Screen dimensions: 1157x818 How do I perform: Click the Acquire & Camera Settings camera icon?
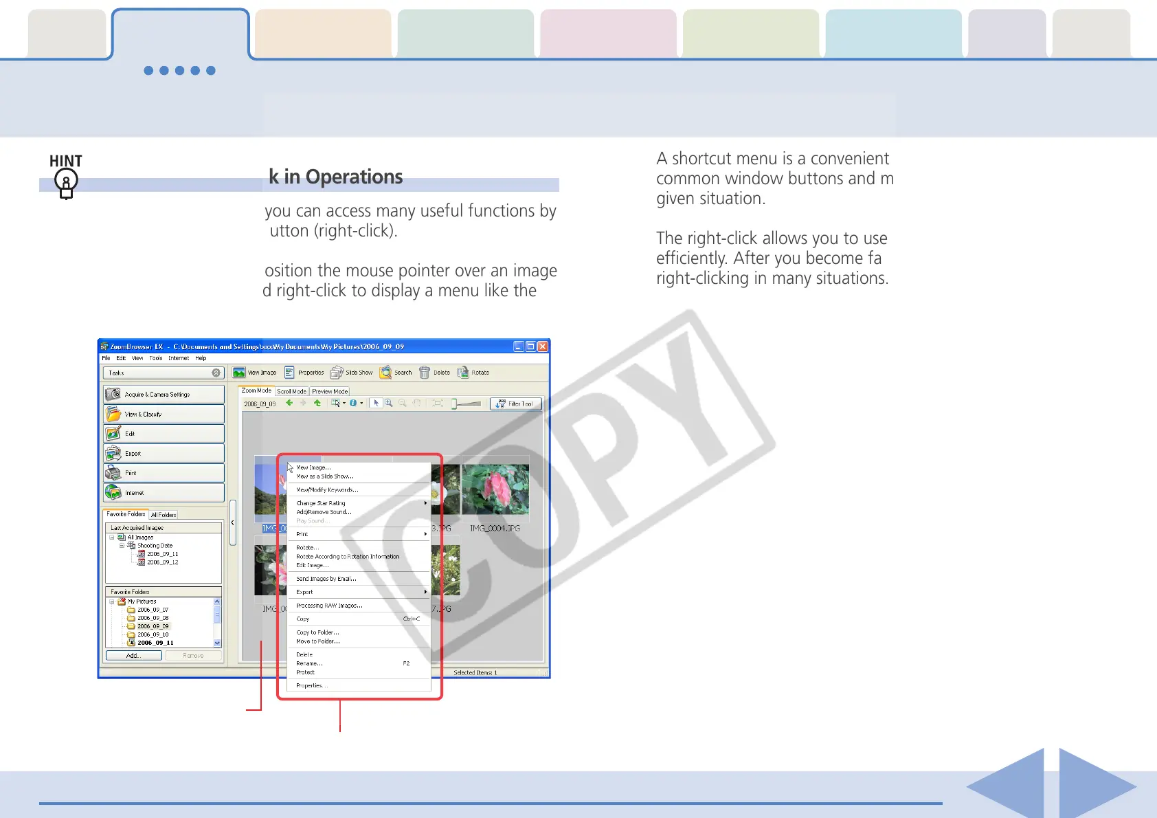coord(113,394)
